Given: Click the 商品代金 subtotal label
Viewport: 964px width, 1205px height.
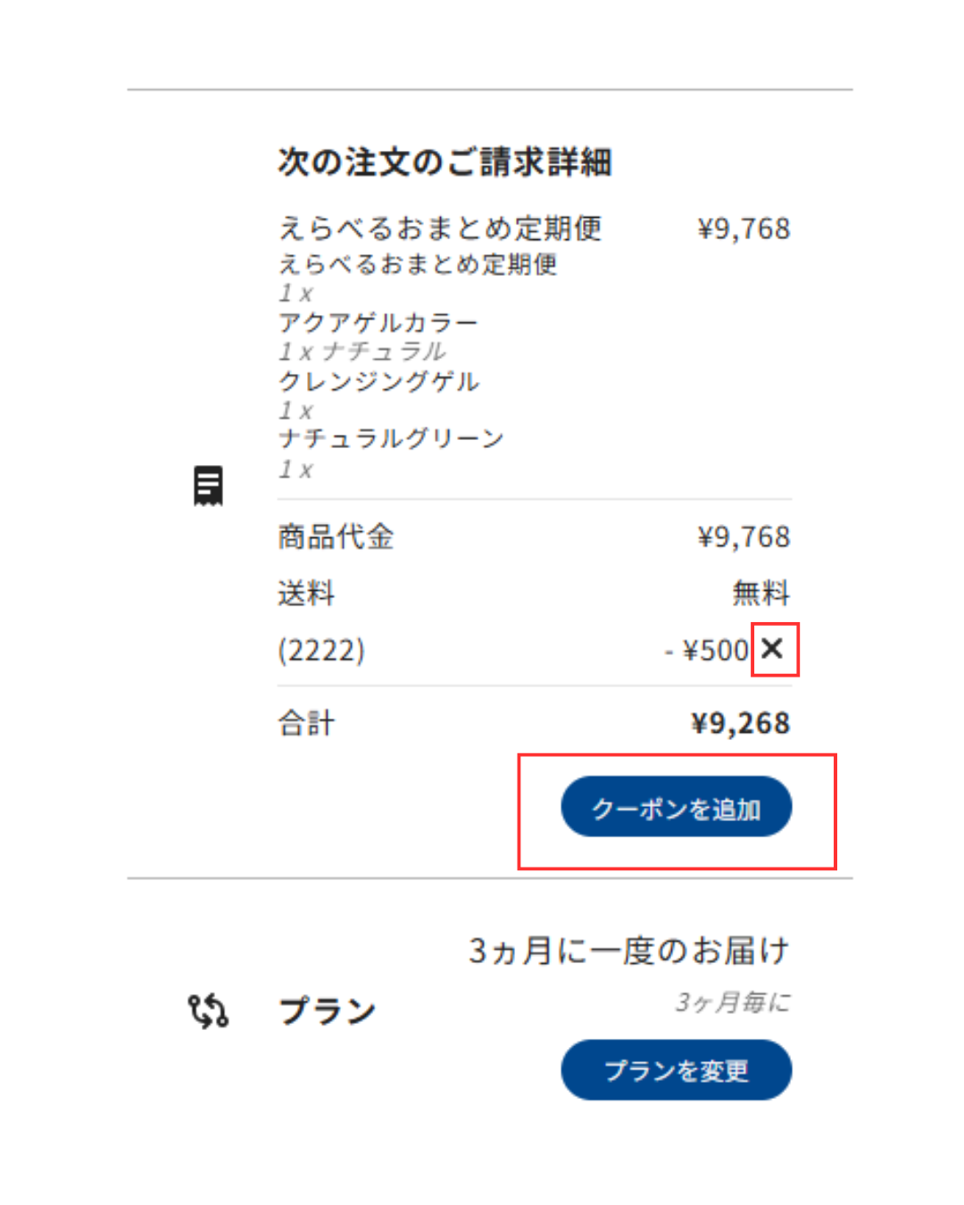Looking at the screenshot, I should coord(336,537).
